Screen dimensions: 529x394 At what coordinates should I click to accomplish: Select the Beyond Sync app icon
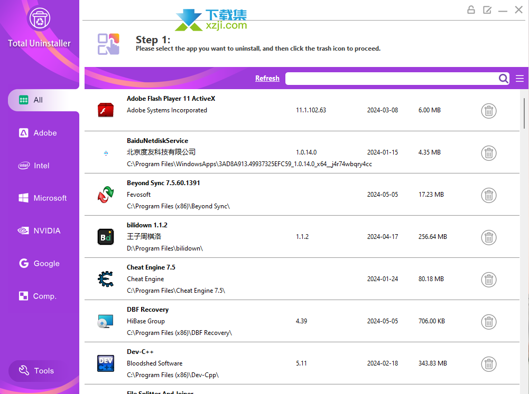[106, 195]
